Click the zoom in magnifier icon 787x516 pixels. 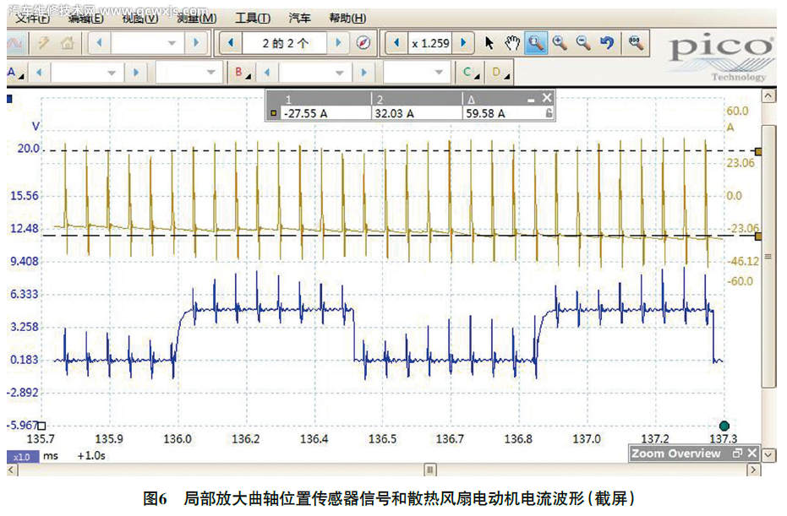pos(560,43)
